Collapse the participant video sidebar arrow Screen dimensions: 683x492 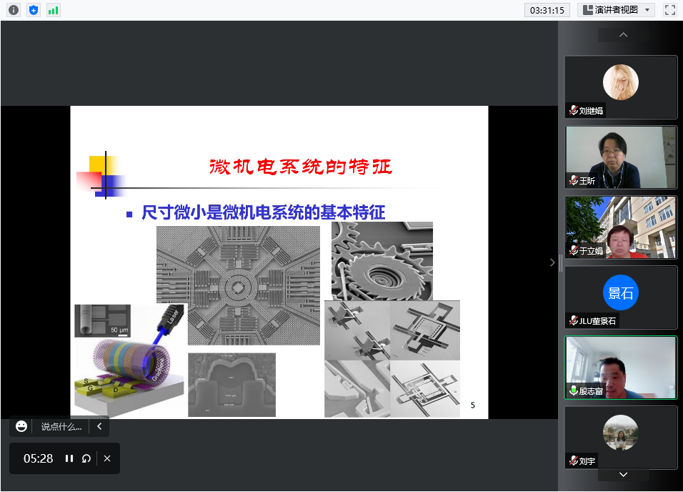(x=552, y=262)
